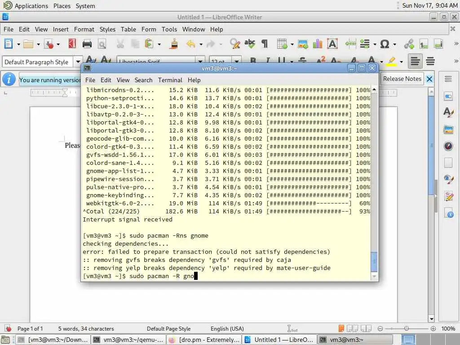Image resolution: width=460 pixels, height=345 pixels.
Task: Click the Insert Endnote icon
Action: point(438,44)
